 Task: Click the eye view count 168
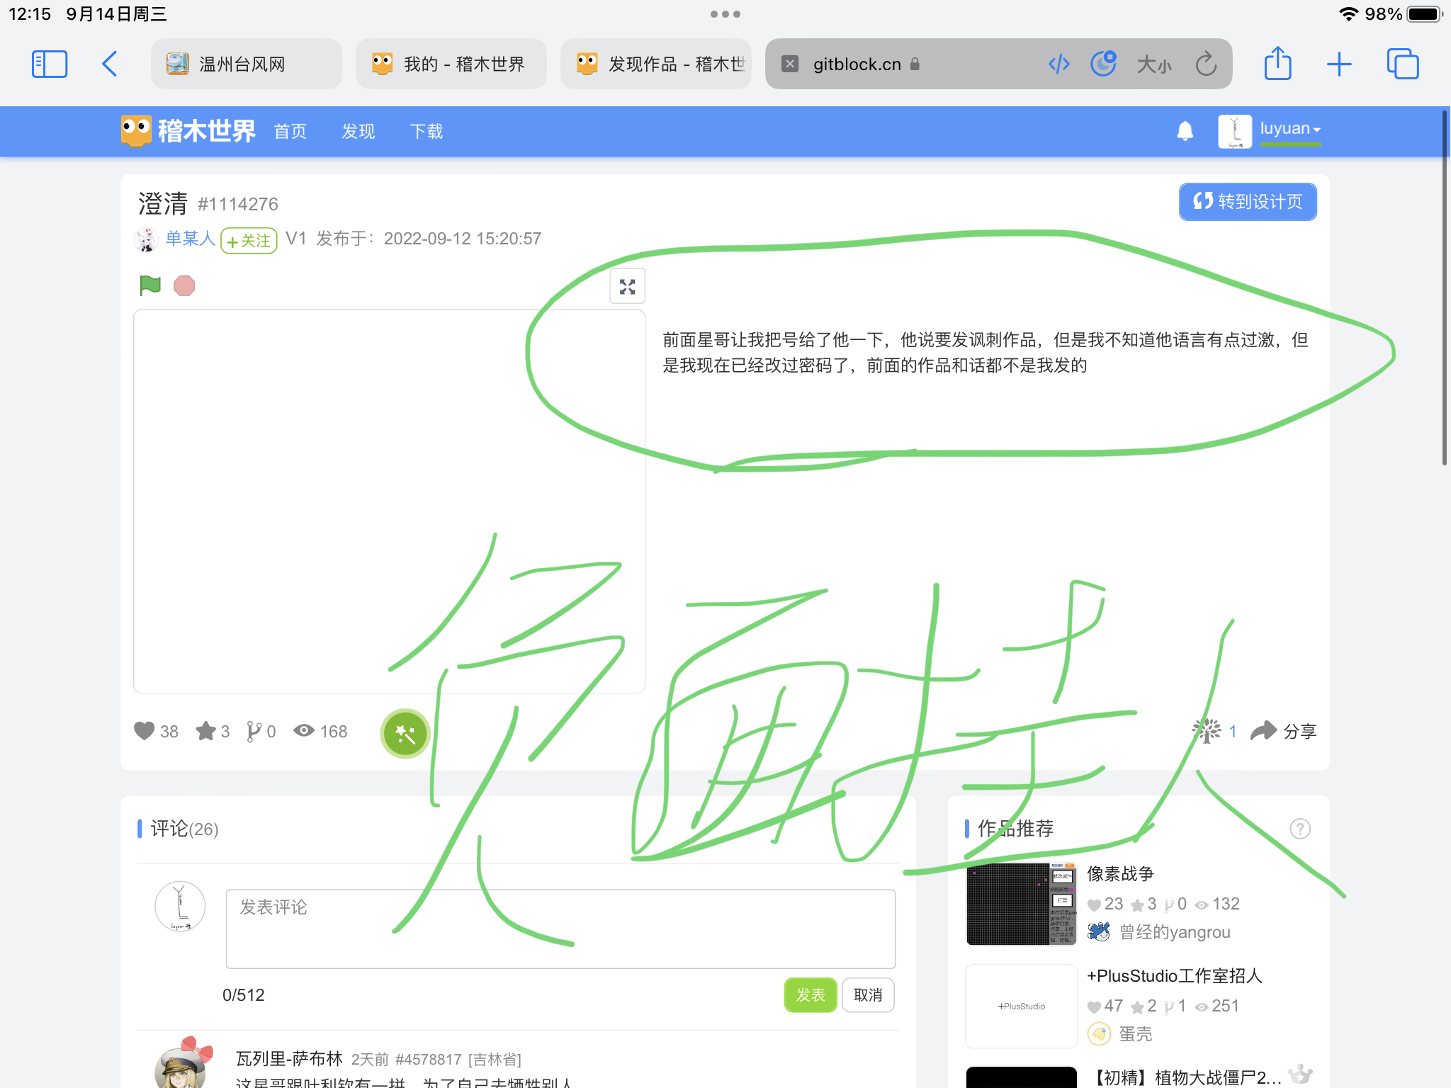pos(321,731)
